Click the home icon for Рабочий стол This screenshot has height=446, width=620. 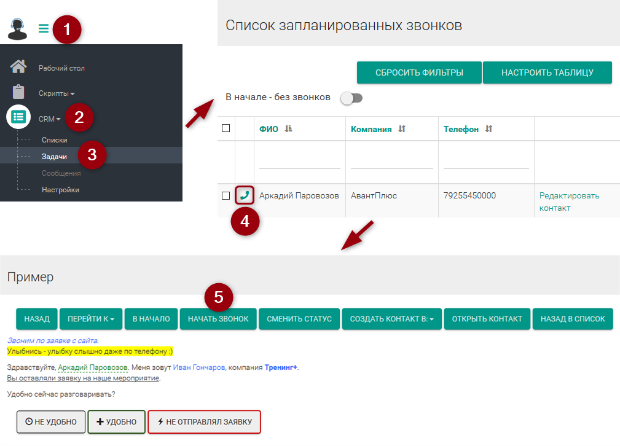[18, 66]
